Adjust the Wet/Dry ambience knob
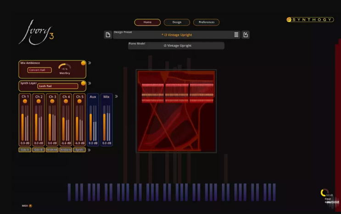The image size is (341, 214). tap(65, 68)
